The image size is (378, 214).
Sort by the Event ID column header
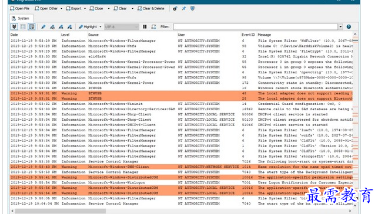click(x=248, y=35)
